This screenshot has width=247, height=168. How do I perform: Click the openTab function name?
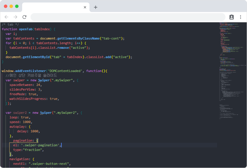point(26,29)
